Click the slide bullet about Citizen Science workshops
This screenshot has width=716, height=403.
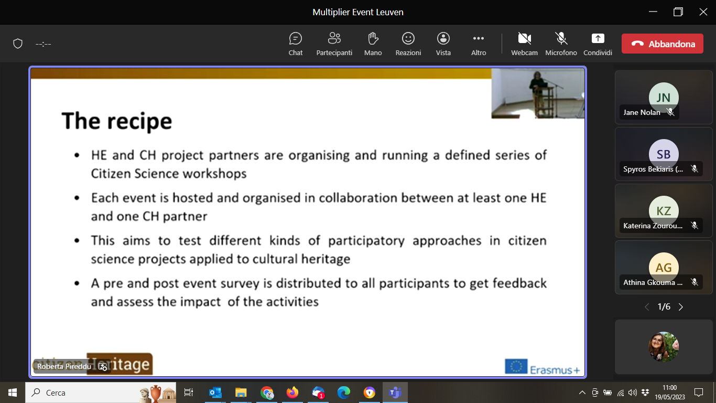point(319,164)
